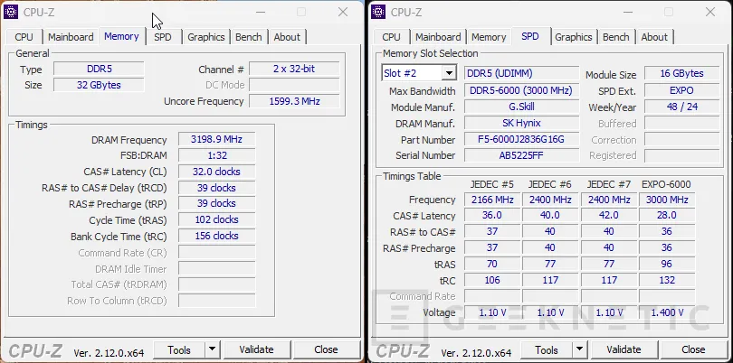Click the Validate button in left window
733x363 pixels.
pyautogui.click(x=256, y=349)
